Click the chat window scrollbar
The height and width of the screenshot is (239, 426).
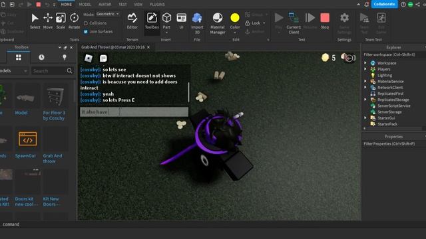tap(188, 92)
